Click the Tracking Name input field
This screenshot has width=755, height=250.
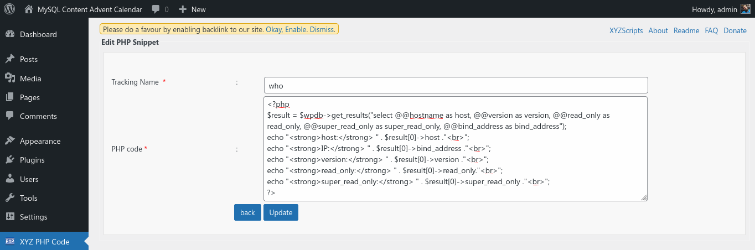[456, 85]
